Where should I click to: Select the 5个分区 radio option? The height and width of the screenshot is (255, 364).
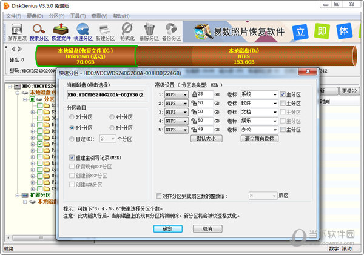pyautogui.click(x=81, y=128)
